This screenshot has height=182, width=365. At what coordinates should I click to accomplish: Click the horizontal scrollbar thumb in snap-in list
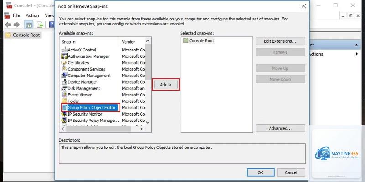(99, 129)
